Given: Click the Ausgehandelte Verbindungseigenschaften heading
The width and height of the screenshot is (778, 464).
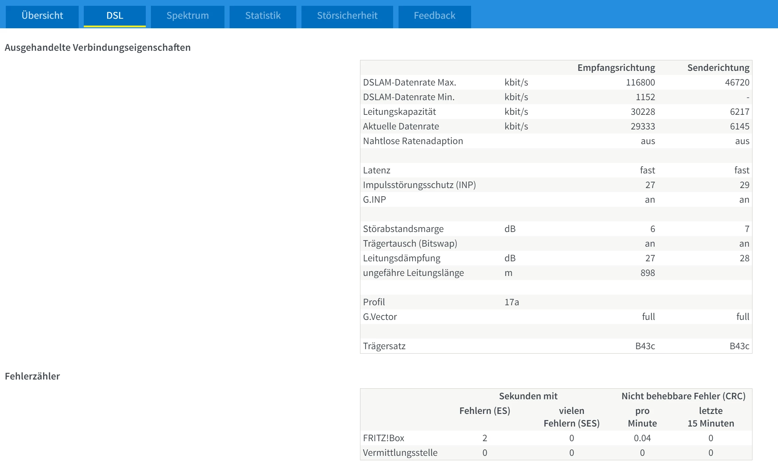Looking at the screenshot, I should (97, 47).
